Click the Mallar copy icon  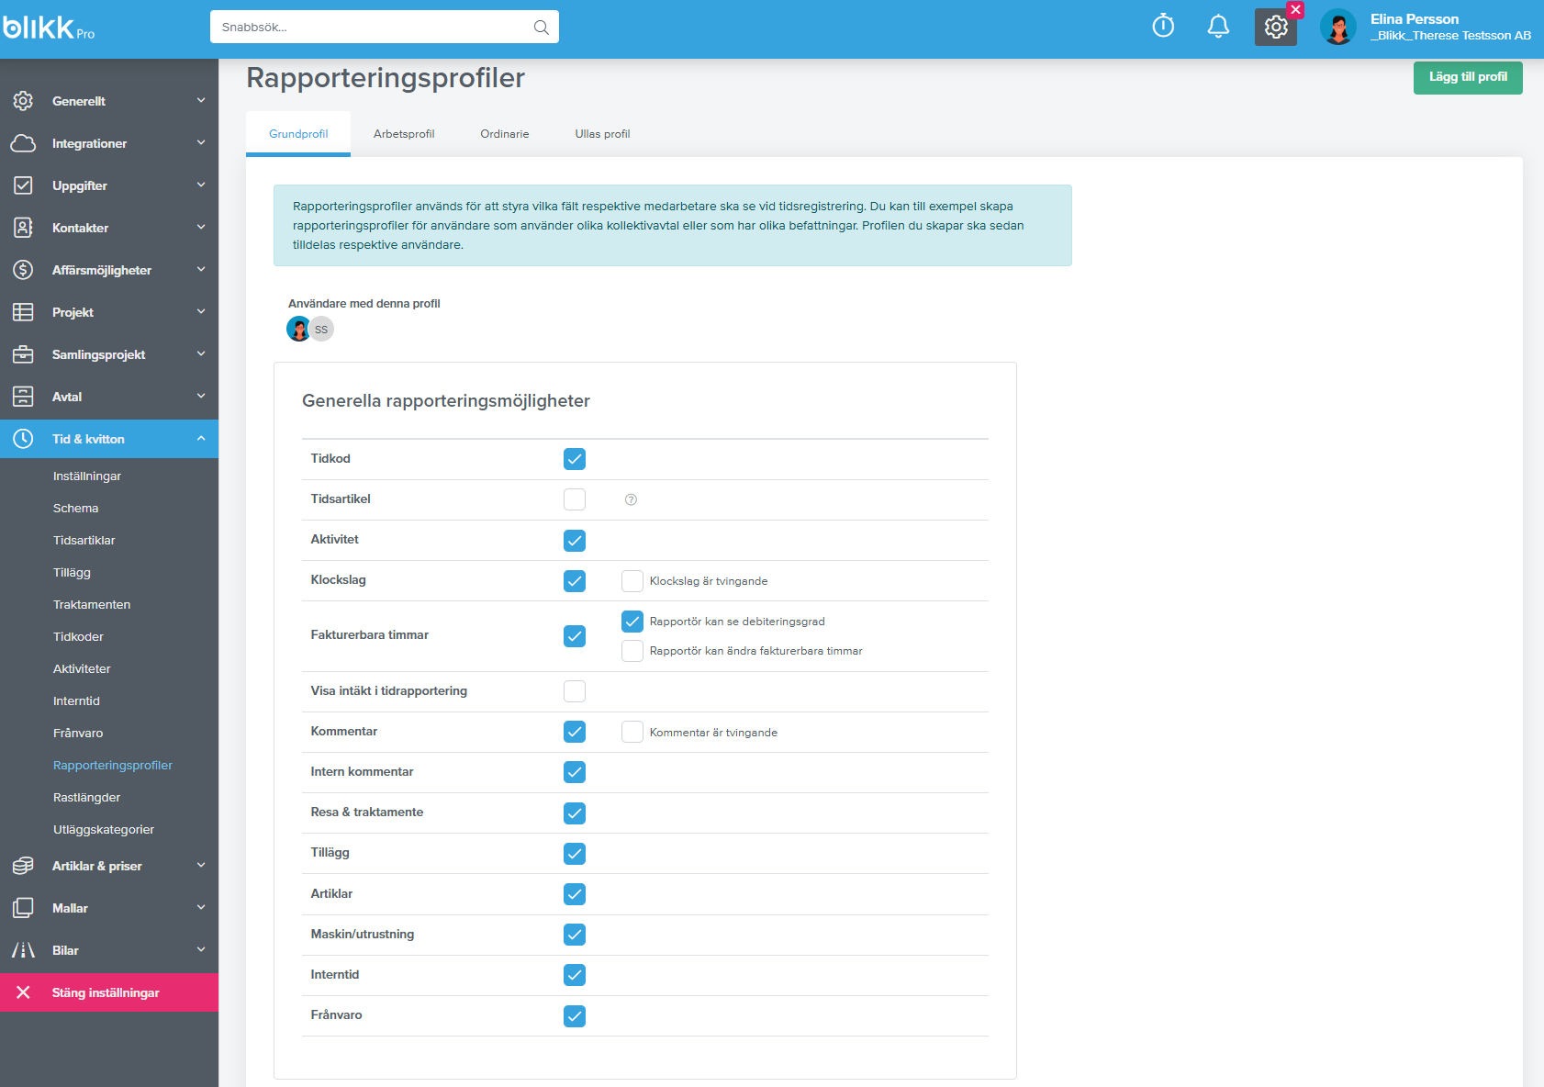[x=23, y=908]
